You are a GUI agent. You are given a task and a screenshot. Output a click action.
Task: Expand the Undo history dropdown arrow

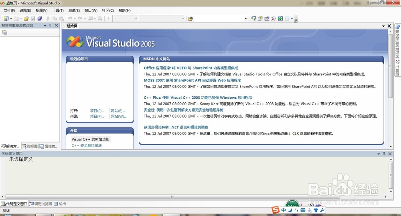pyautogui.click(x=75, y=18)
